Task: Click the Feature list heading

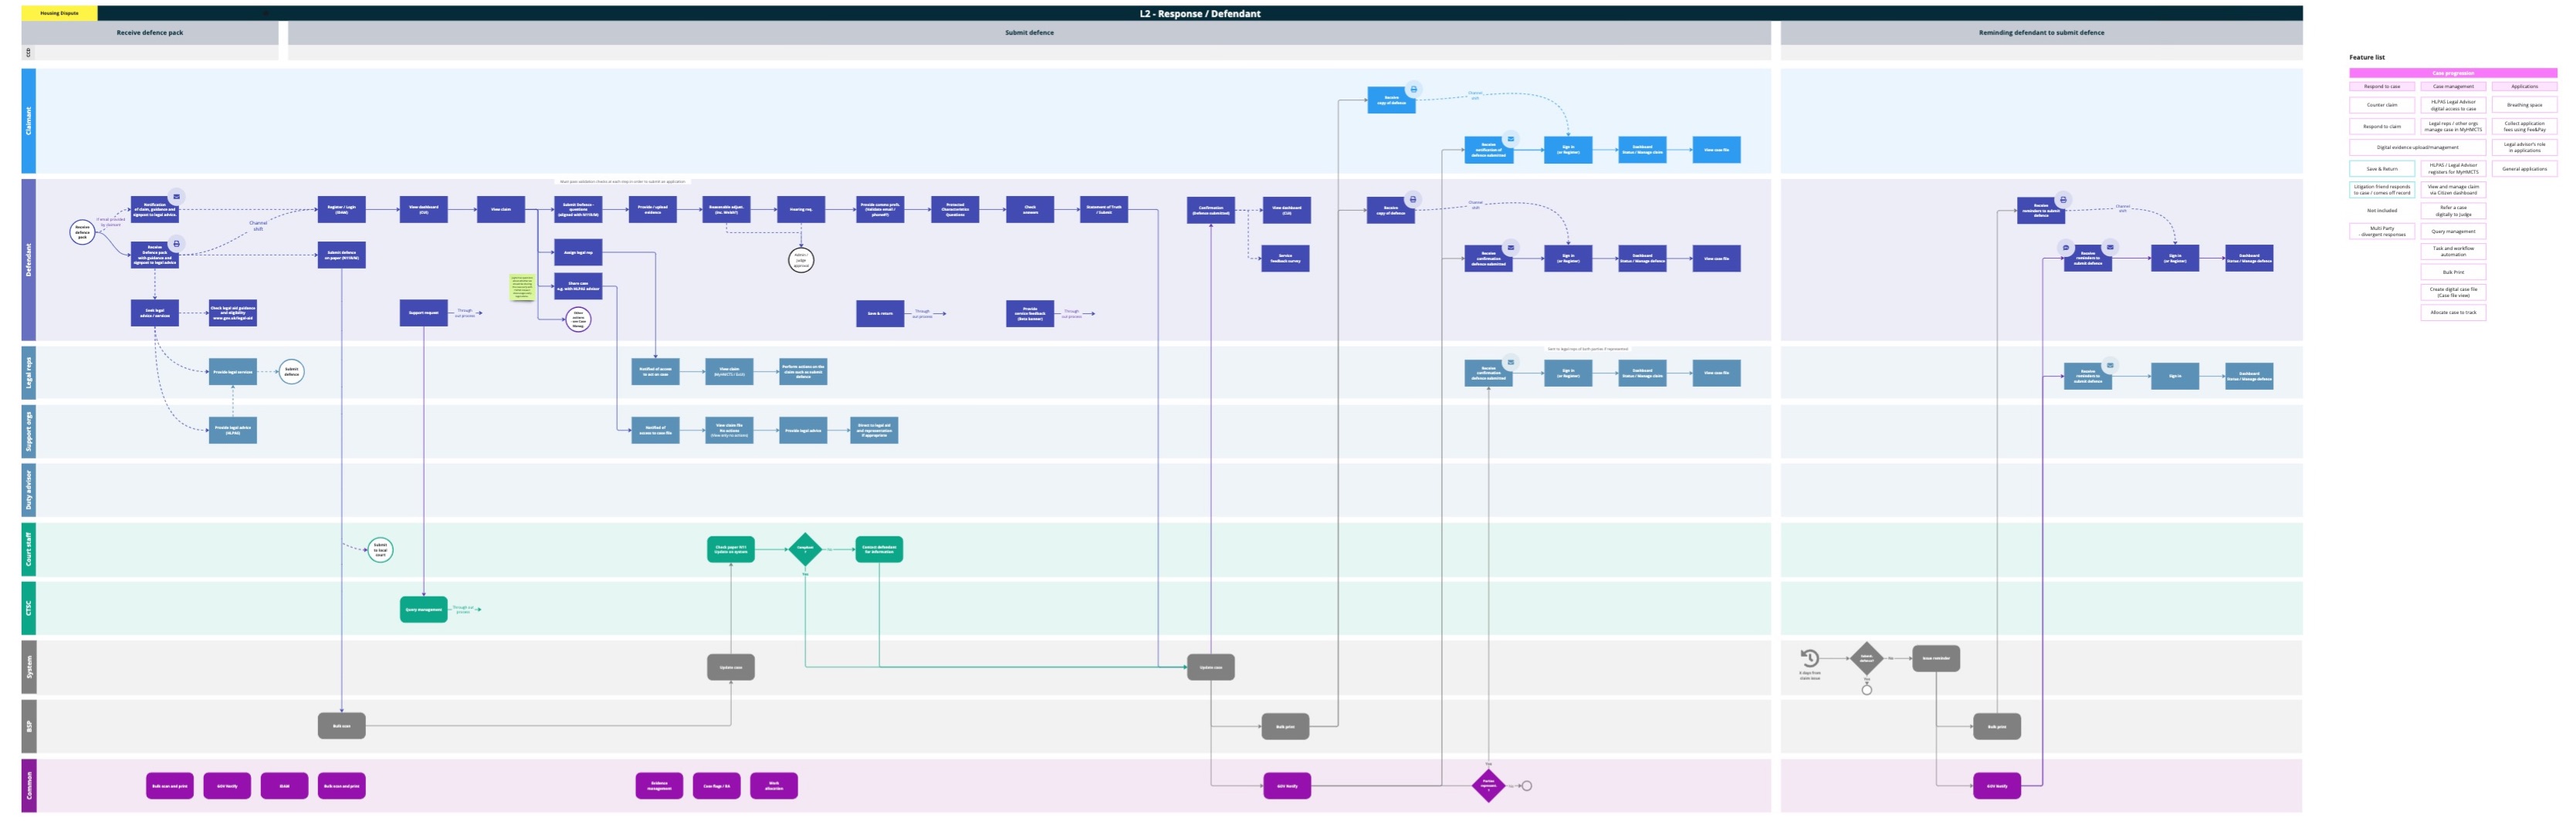Action: point(2367,57)
